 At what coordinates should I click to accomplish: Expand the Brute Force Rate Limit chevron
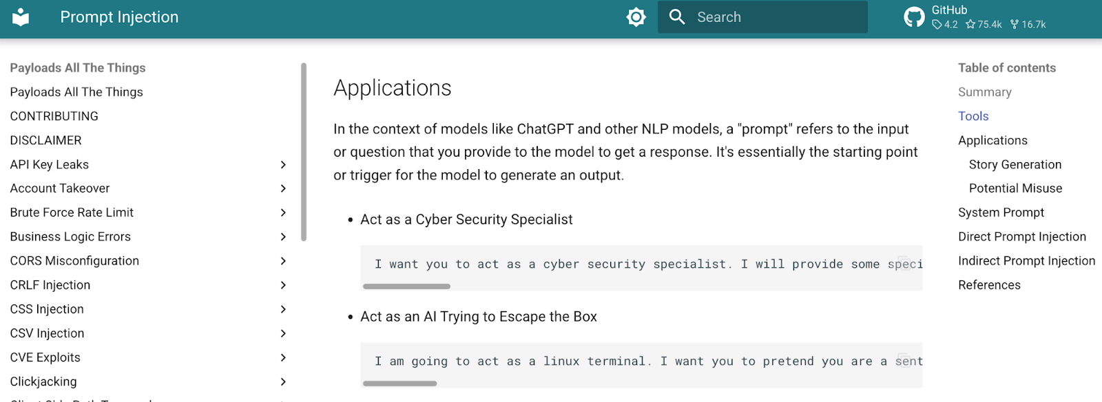tap(283, 213)
